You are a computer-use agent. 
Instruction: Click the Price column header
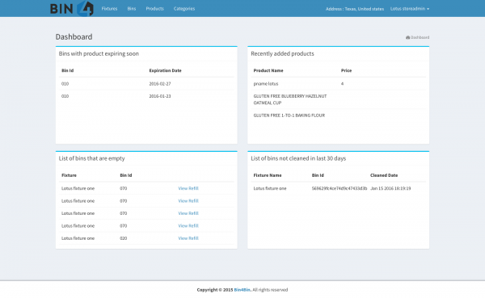[x=346, y=70]
